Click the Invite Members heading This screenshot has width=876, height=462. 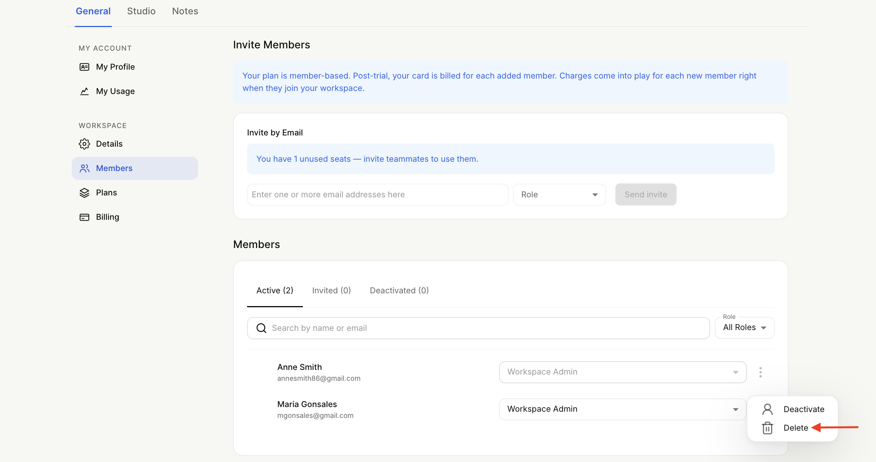click(271, 45)
